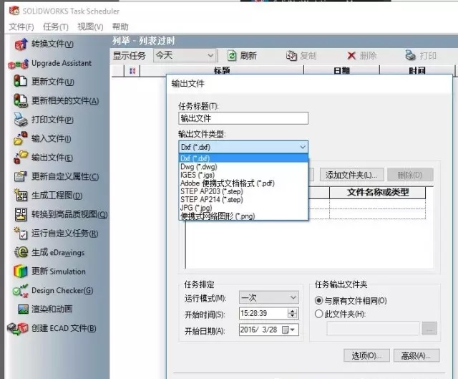Click the red Delete (删除) X icon
458x379 pixels.
[x=351, y=56]
